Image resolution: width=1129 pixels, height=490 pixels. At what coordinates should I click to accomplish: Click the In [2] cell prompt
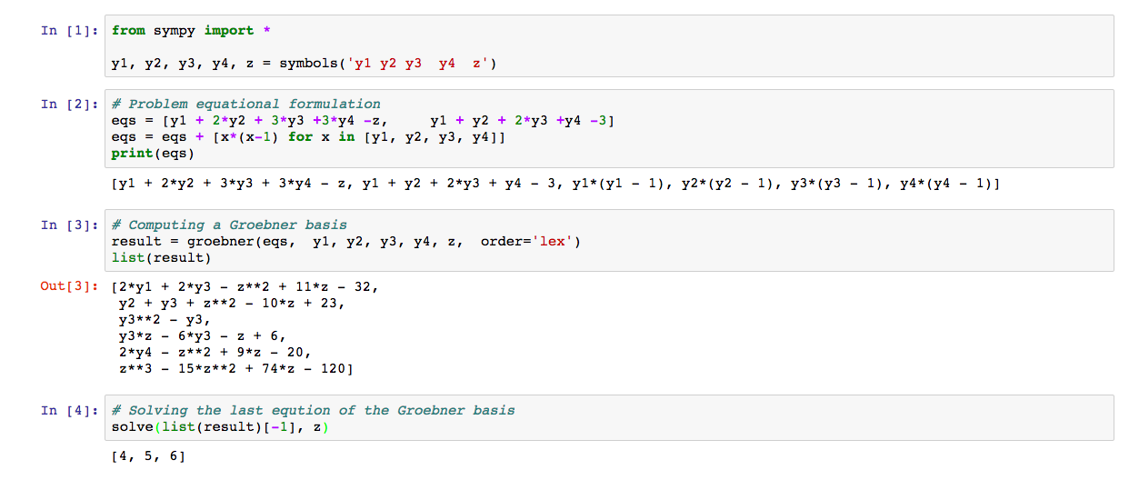(70, 105)
